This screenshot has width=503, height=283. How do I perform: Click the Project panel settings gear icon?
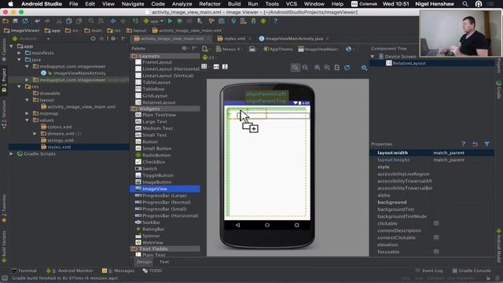[113, 39]
